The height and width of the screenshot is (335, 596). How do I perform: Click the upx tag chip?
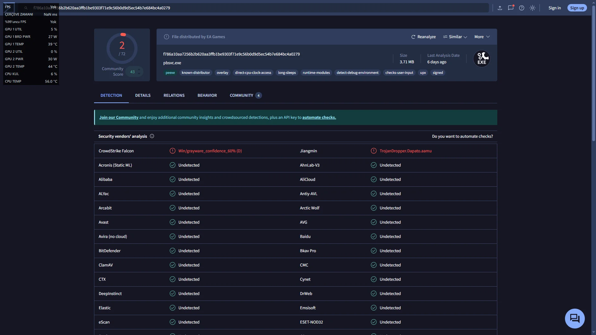423,73
